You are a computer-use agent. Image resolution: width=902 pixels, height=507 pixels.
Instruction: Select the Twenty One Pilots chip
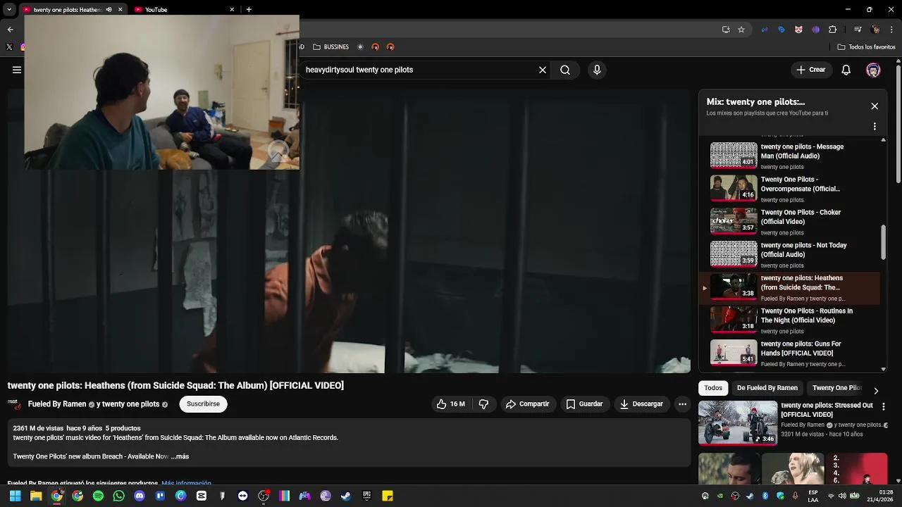(836, 388)
